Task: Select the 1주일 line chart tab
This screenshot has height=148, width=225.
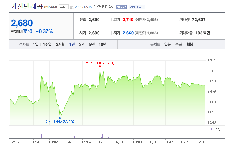Action: tap(47, 44)
